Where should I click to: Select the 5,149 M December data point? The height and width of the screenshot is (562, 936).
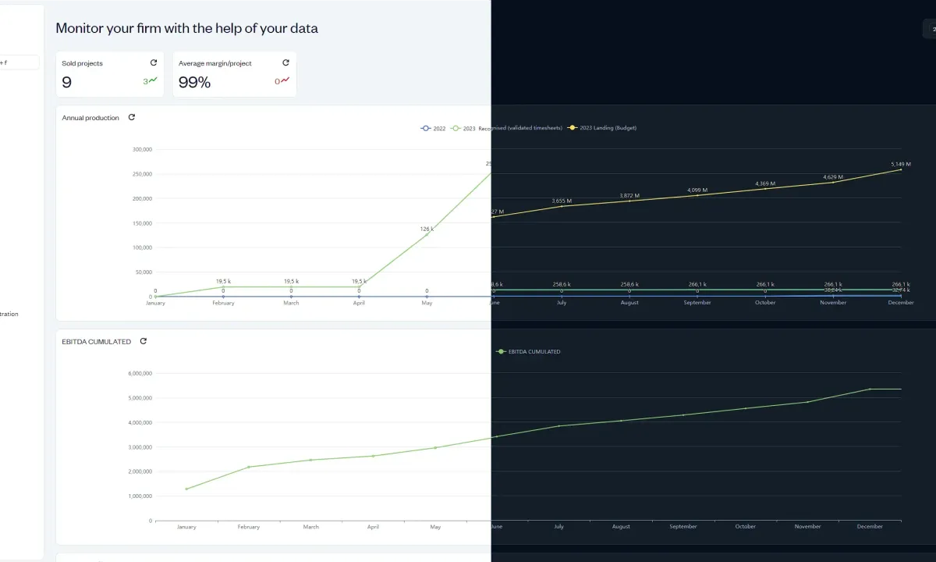[x=901, y=169]
